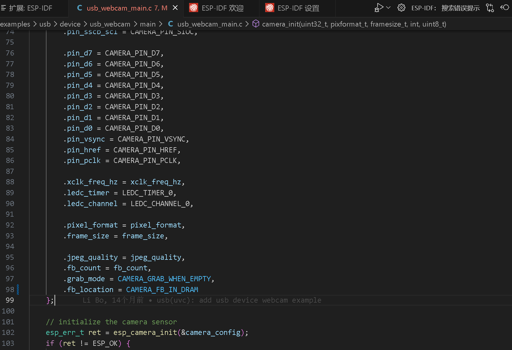Click the .xclk_freq_hz field name

pos(91,182)
